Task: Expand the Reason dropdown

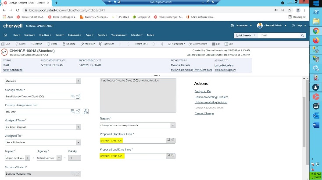Action: [173, 125]
